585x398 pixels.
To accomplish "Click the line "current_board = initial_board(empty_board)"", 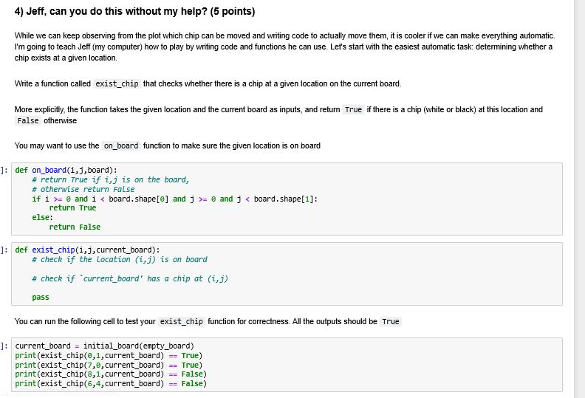I will (x=104, y=346).
